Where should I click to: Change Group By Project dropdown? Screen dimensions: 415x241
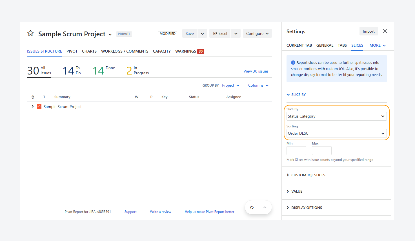pos(231,85)
